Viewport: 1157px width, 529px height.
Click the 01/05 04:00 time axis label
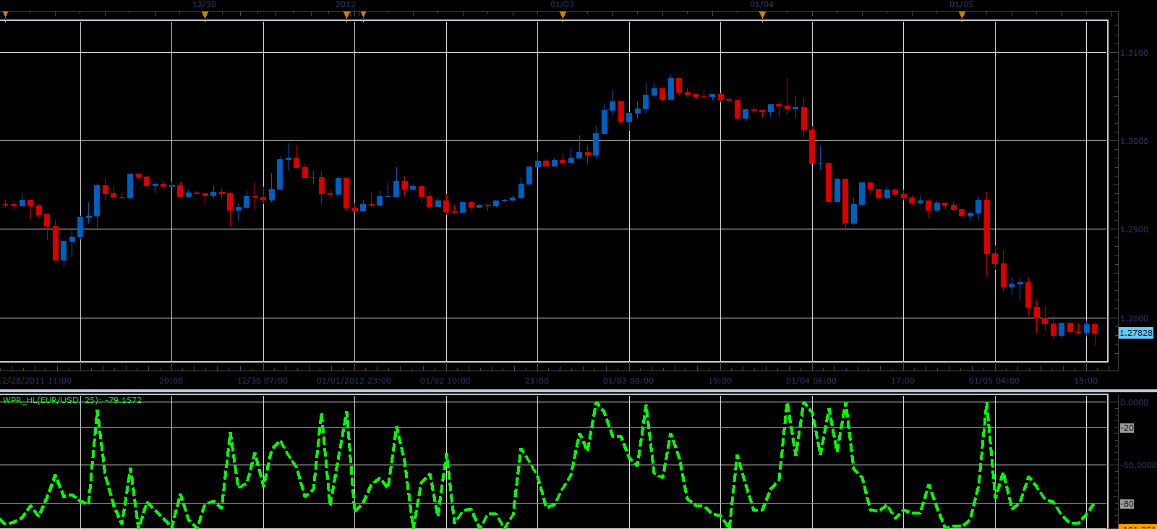point(994,381)
